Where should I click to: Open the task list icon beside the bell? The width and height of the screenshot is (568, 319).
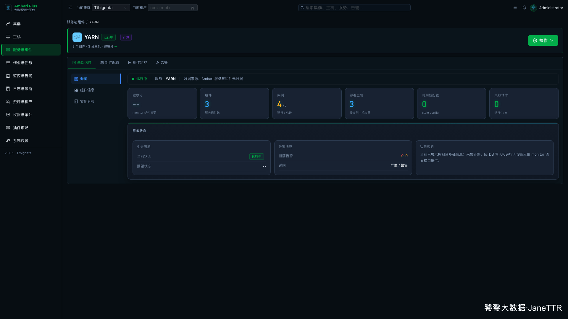pyautogui.click(x=515, y=8)
